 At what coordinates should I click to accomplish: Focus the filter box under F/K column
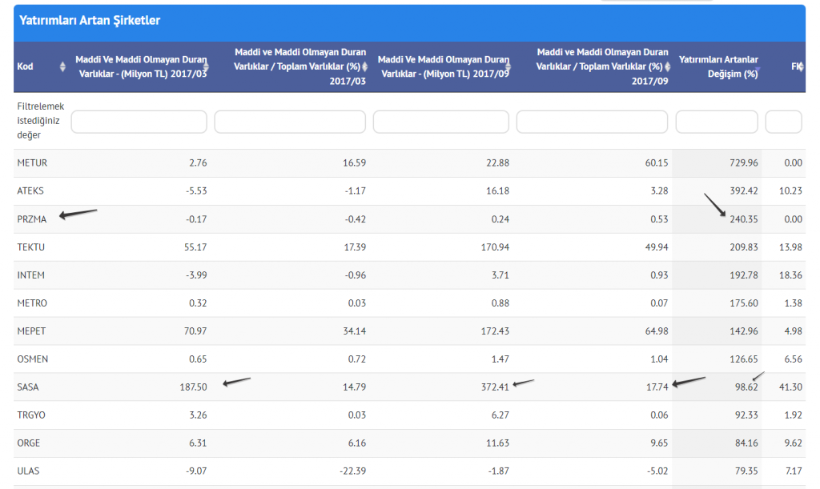coord(783,122)
